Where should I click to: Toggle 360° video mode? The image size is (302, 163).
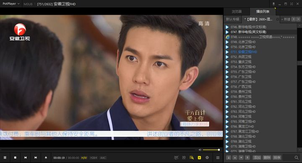coord(176,158)
